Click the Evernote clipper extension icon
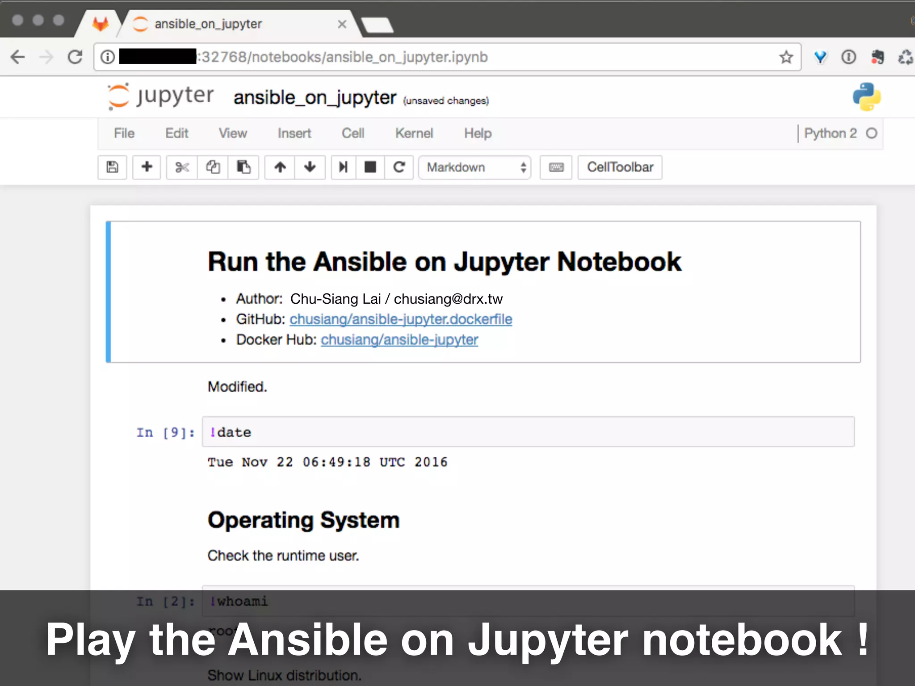 tap(877, 57)
